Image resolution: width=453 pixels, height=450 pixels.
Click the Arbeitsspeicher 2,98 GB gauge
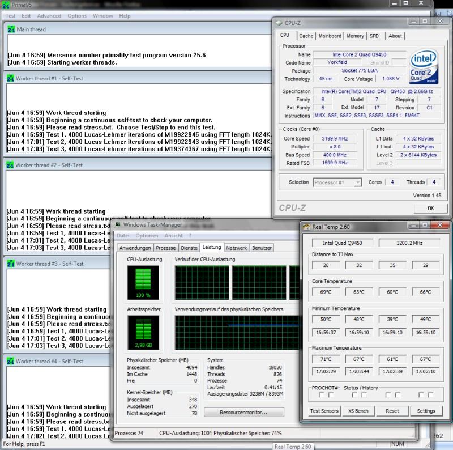click(143, 333)
